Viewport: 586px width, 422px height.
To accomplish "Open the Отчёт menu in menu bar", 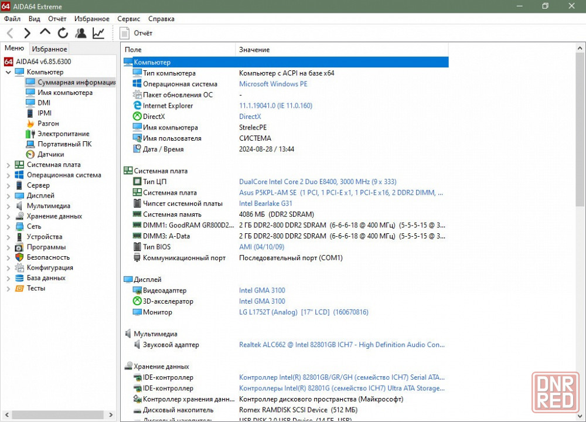I will 57,19.
